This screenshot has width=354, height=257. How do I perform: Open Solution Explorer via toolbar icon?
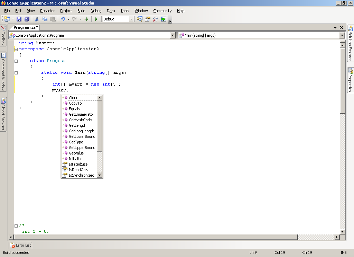tap(140, 19)
